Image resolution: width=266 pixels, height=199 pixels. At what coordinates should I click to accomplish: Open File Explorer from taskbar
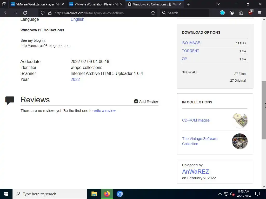[94, 194]
